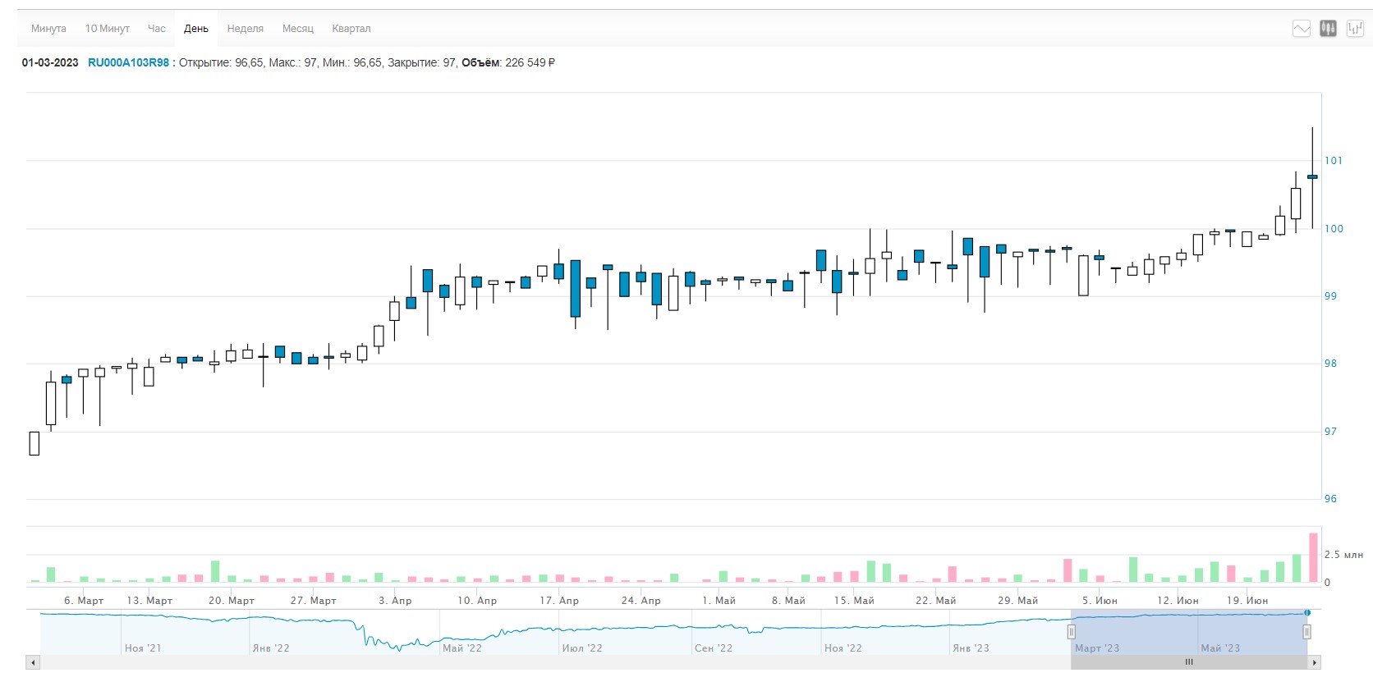
Task: Click the first white candle near 97
Action: point(34,443)
